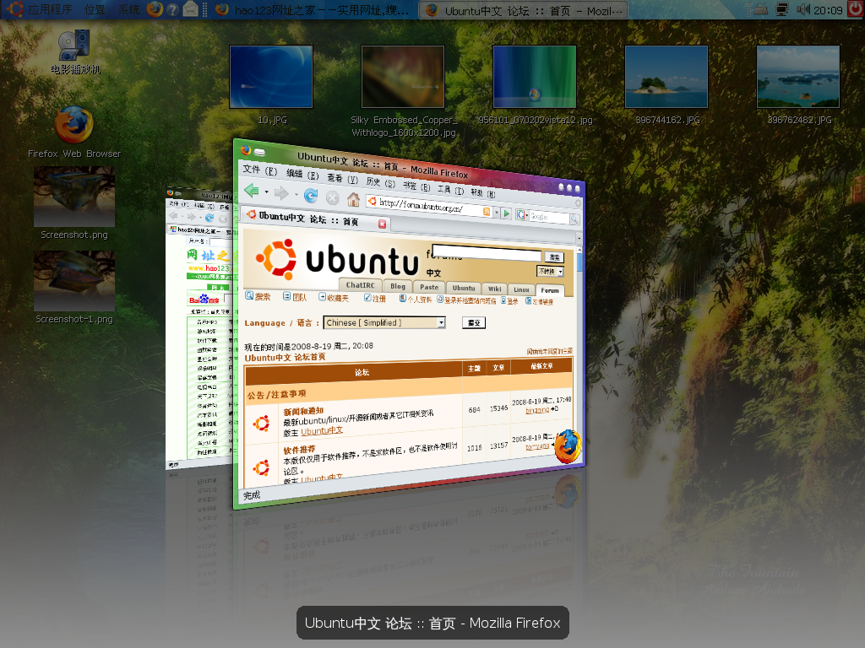865x648 pixels.
Task: Reload the Ubuntu forum page
Action: coord(311,195)
